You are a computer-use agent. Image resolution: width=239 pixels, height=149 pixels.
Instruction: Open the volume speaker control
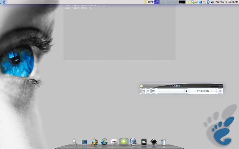(212, 2)
